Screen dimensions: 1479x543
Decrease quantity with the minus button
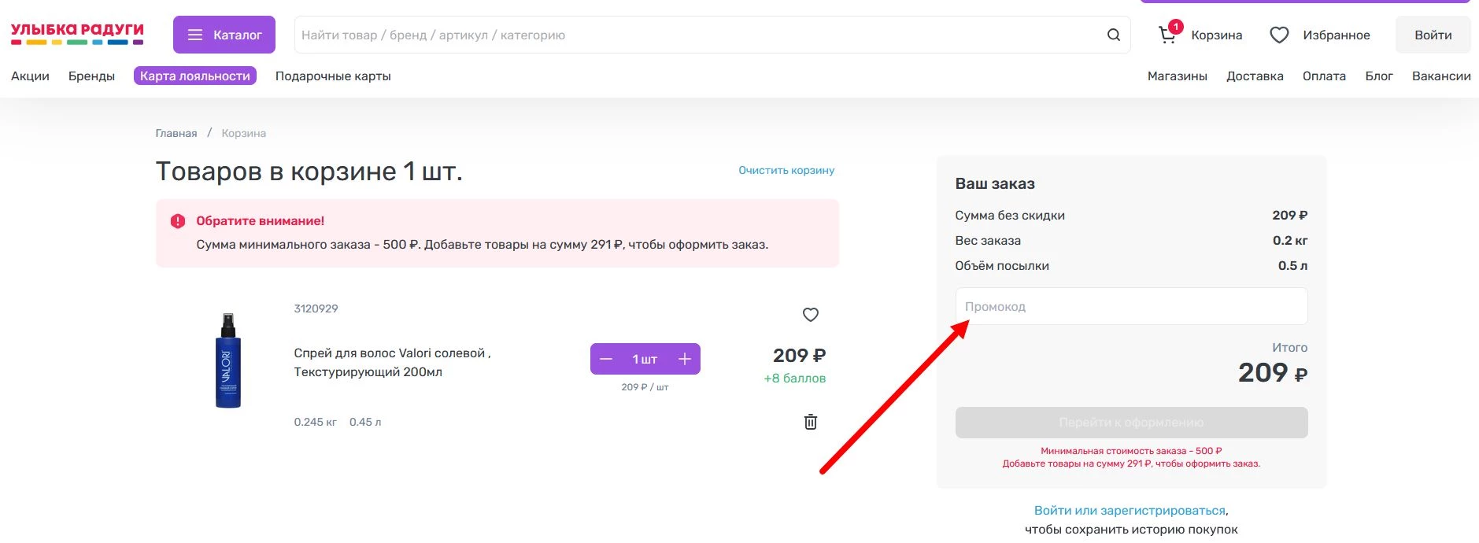[606, 359]
